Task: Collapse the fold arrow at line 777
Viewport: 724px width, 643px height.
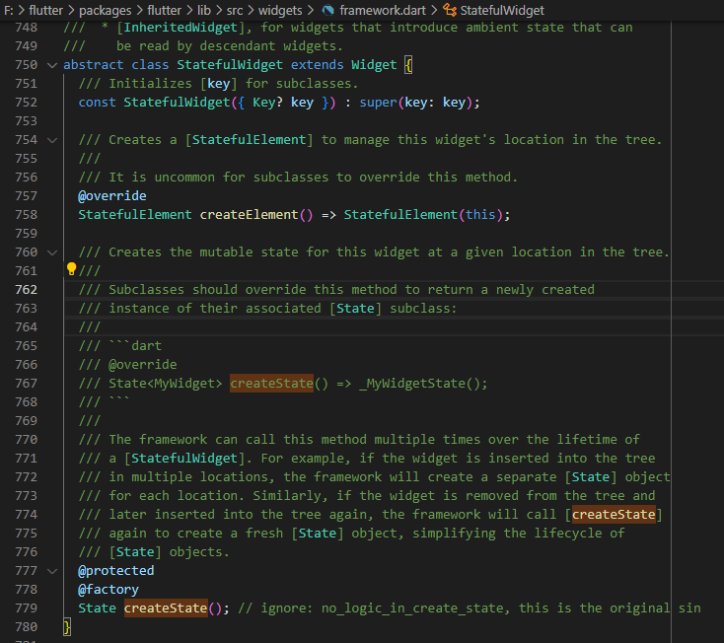Action: click(52, 571)
